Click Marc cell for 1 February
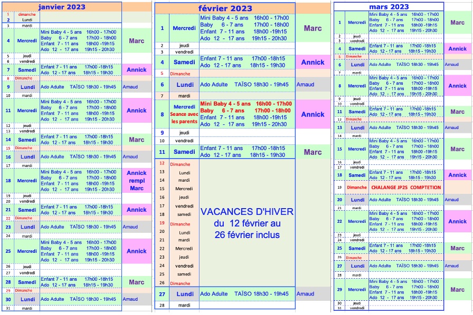Image resolution: width=473 pixels, height=315 pixels. click(x=313, y=28)
